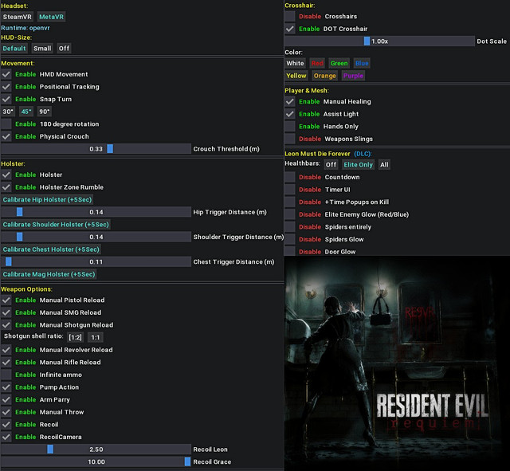Click the Shoulder Trigger Distance slider
Viewport: 510px width, 471px height.
[x=96, y=237]
